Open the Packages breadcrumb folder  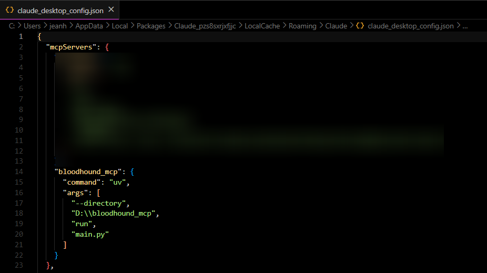(x=151, y=26)
